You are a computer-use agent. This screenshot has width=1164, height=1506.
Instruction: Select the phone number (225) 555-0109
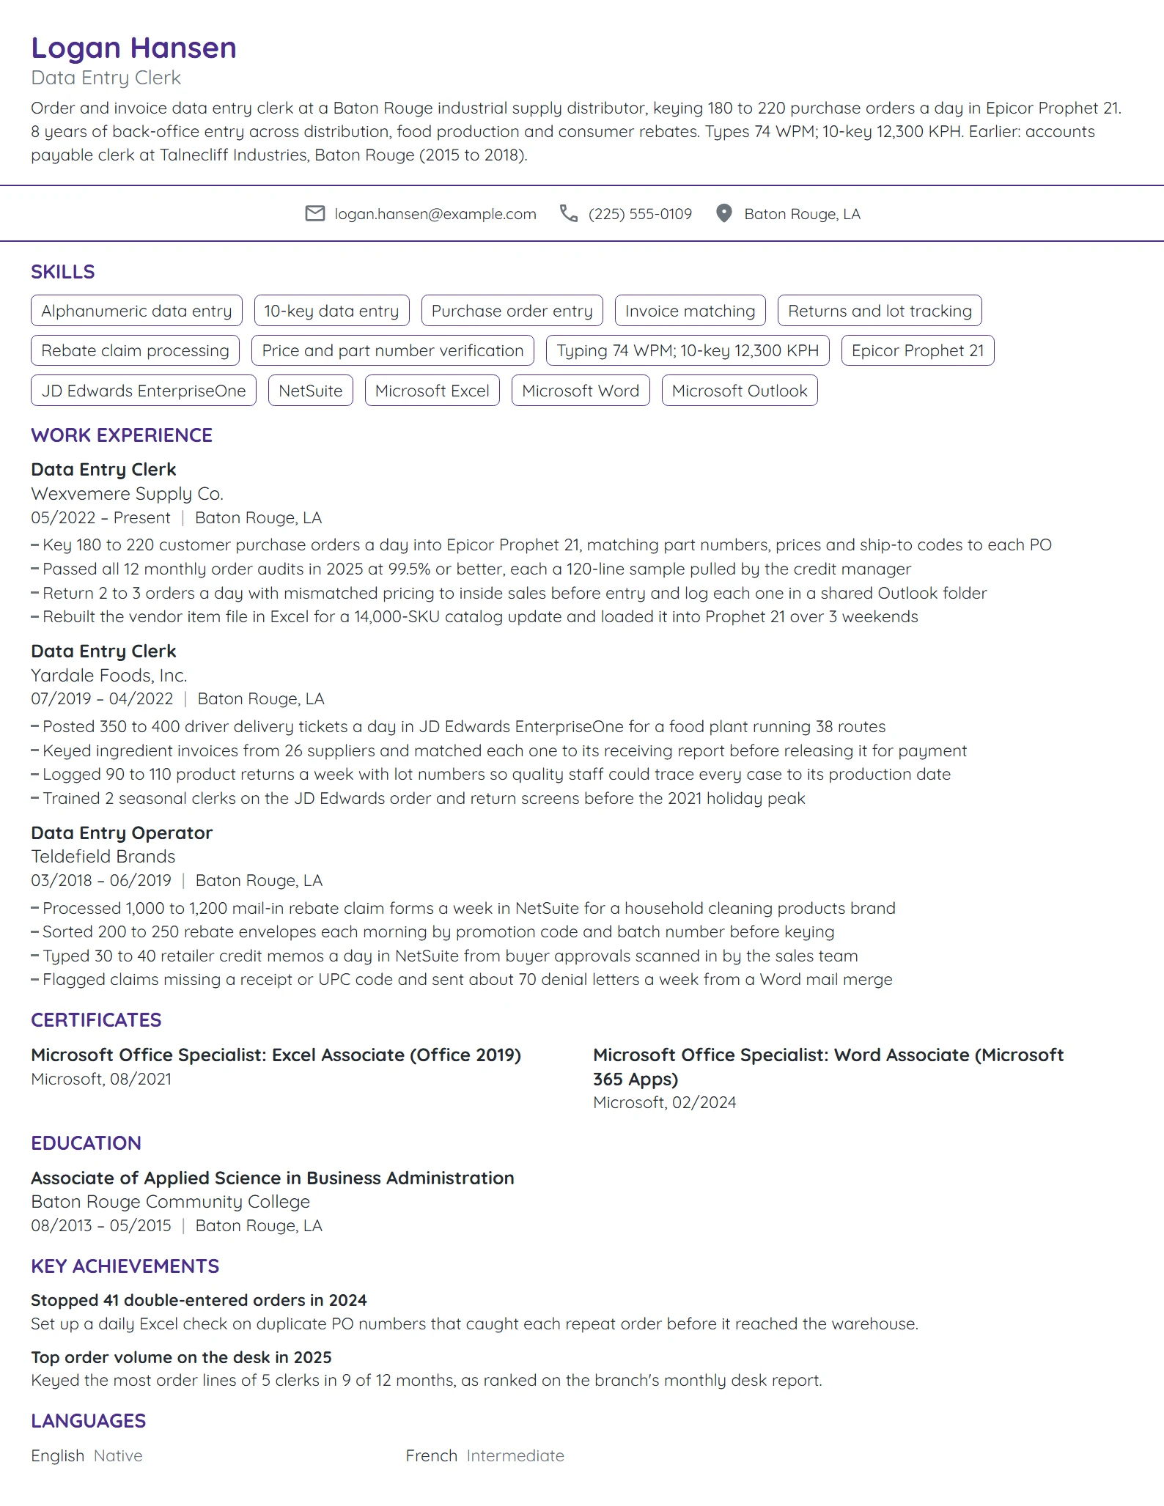pyautogui.click(x=640, y=214)
